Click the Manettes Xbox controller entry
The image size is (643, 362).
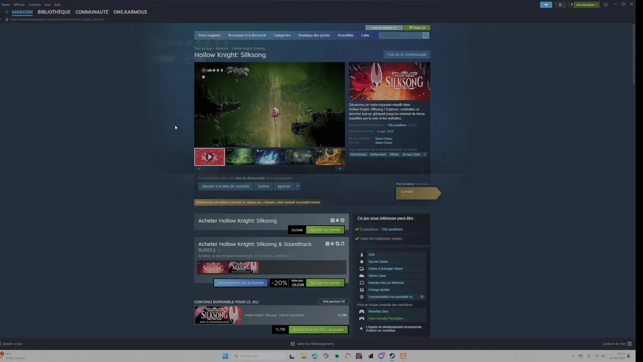pyautogui.click(x=392, y=311)
